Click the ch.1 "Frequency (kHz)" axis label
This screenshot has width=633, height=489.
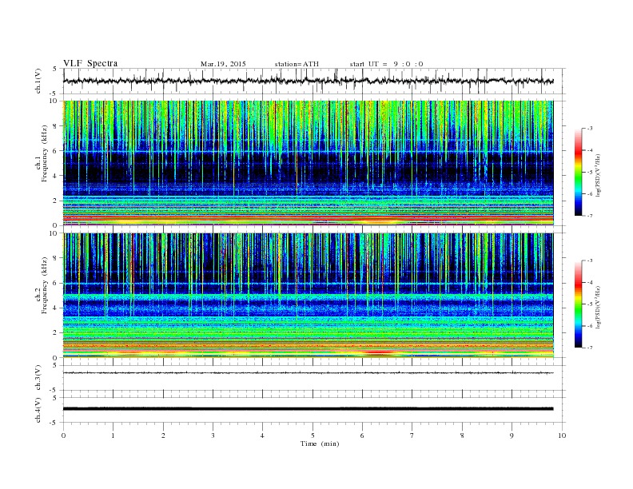45,153
